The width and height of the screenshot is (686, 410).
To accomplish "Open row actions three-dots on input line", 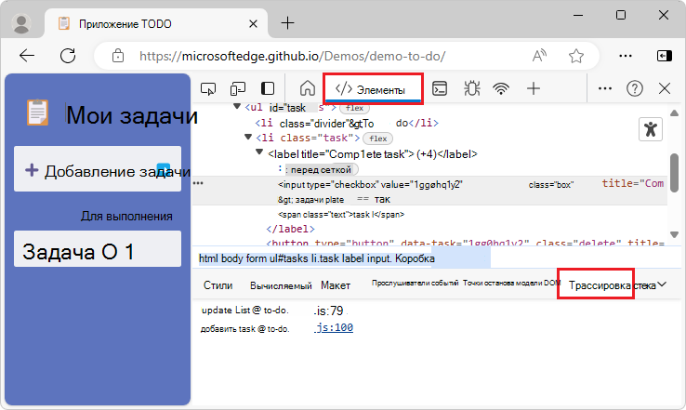I will (x=198, y=183).
